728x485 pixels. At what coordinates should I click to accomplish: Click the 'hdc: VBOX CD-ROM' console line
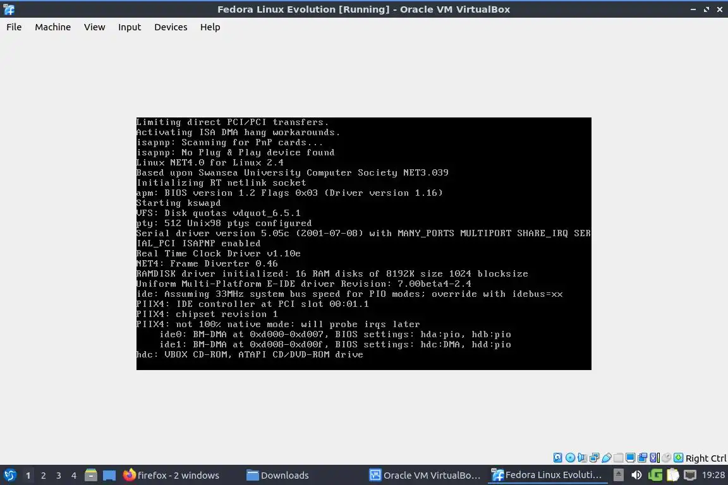[x=250, y=354]
